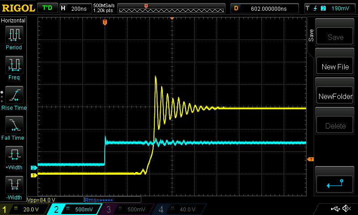Click the NewFolder button

point(335,96)
